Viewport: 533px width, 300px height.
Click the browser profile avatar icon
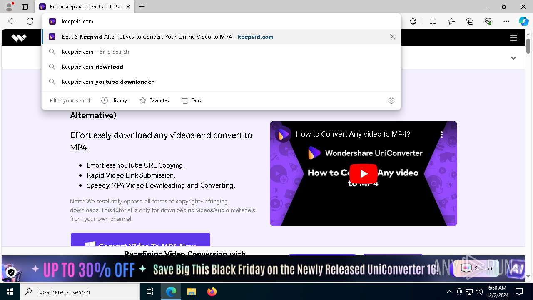pyautogui.click(x=9, y=7)
